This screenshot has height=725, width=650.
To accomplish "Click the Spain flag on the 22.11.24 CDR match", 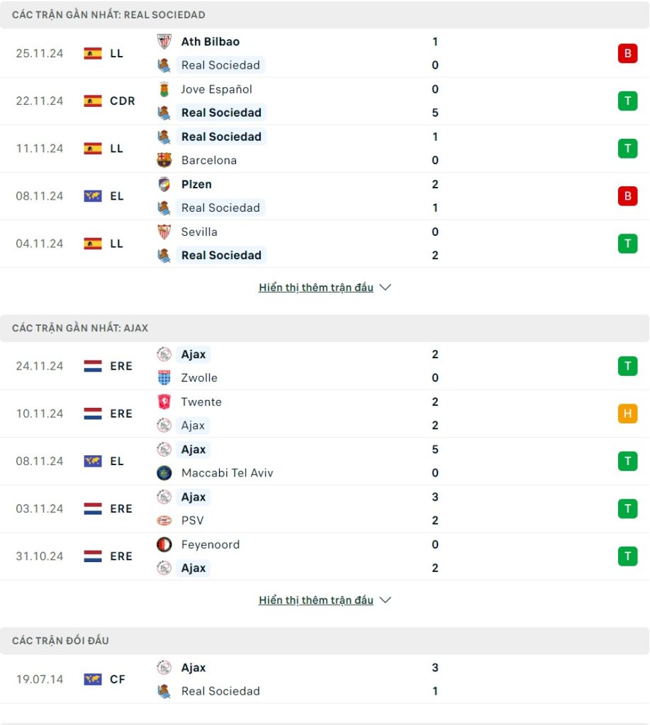I will click(93, 101).
